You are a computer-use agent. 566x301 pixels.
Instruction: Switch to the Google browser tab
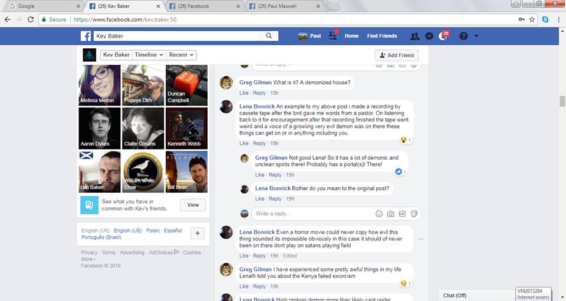(41, 6)
